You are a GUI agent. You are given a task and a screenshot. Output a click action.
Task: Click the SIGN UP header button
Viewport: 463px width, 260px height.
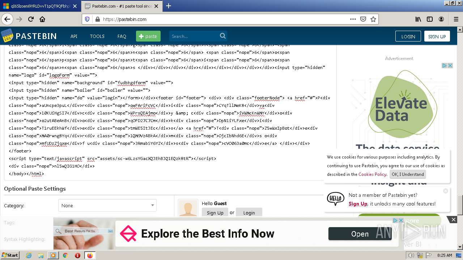[x=437, y=36]
